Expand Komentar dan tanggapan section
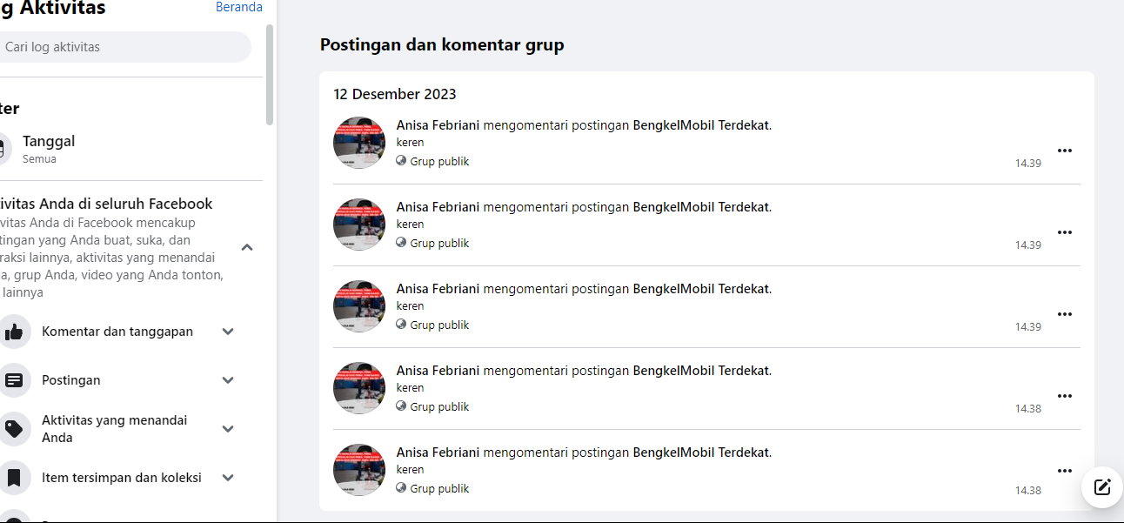Viewport: 1124px width, 523px height. pos(228,332)
